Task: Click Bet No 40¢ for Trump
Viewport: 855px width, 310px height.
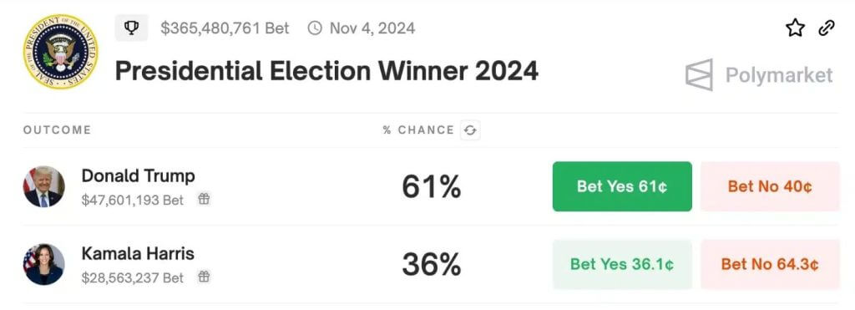Action: (770, 186)
